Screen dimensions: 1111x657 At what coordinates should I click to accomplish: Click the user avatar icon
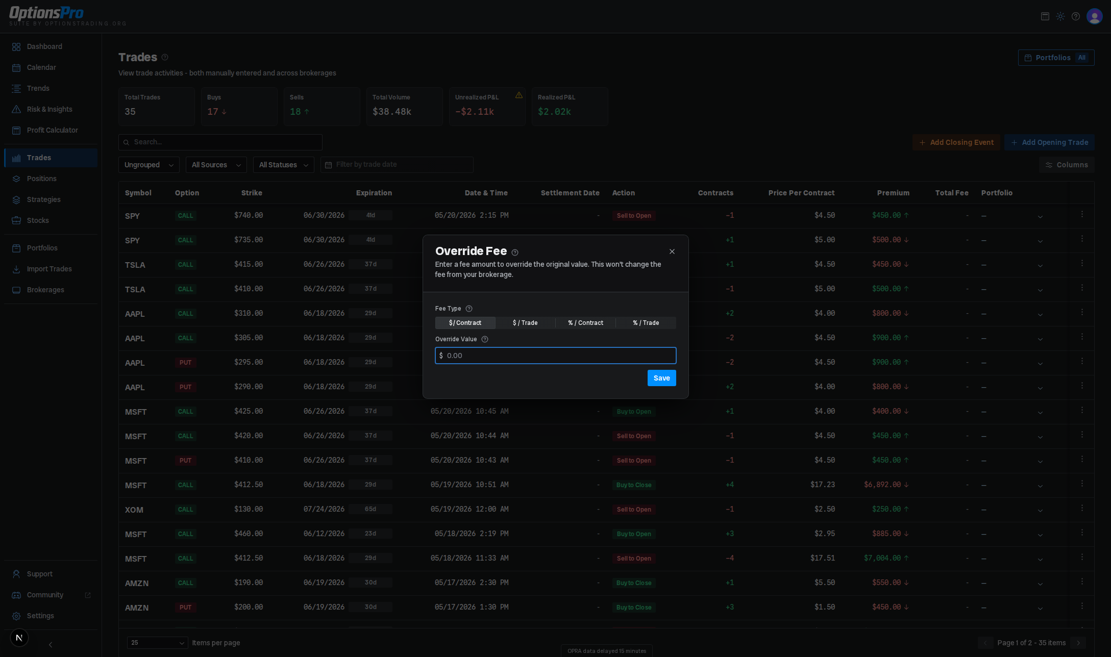click(x=1094, y=16)
